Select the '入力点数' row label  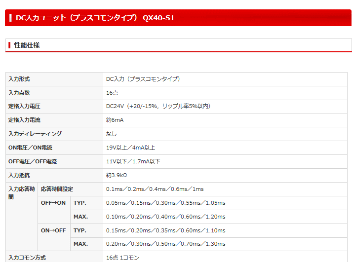[19, 93]
